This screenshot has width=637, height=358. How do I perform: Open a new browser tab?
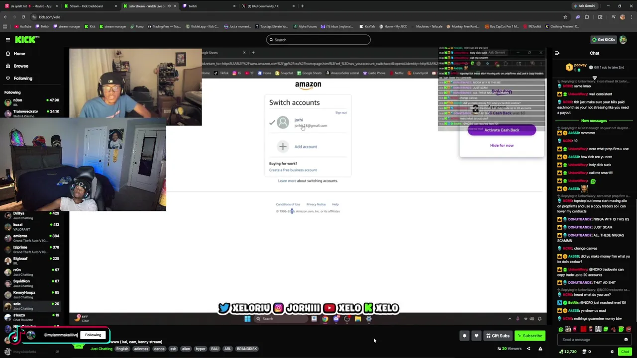[x=302, y=6]
